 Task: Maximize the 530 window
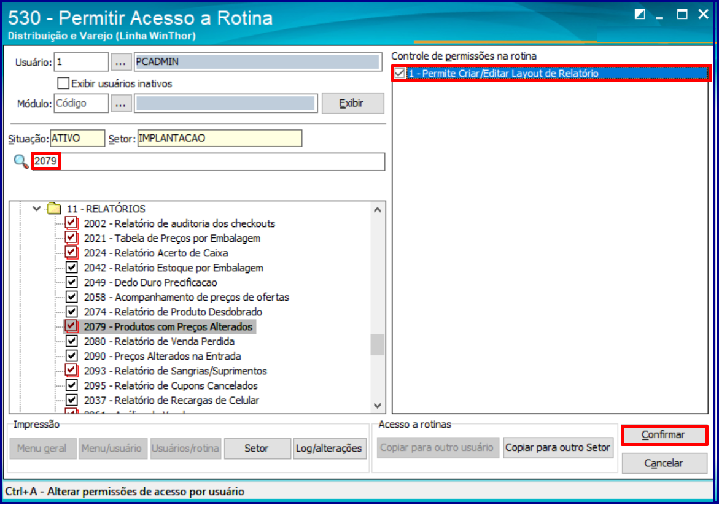pyautogui.click(x=682, y=14)
